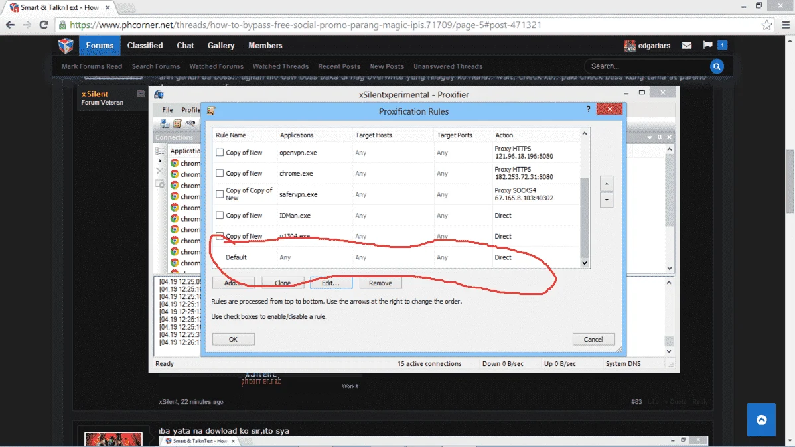This screenshot has width=795, height=447.
Task: Bookmark this page with the star icon
Action: pos(766,25)
